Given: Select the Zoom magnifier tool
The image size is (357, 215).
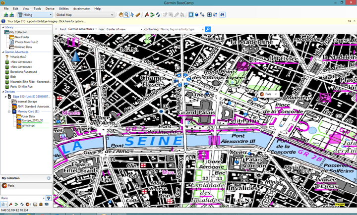Looking at the screenshot, I should (x=126, y=15).
